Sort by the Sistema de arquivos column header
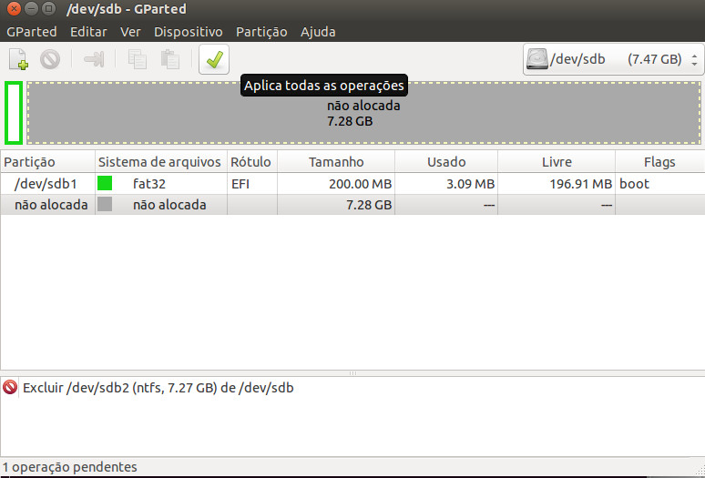The width and height of the screenshot is (705, 478). 161,162
